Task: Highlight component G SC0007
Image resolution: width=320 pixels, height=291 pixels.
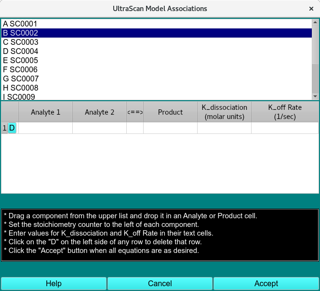Action: [20, 79]
